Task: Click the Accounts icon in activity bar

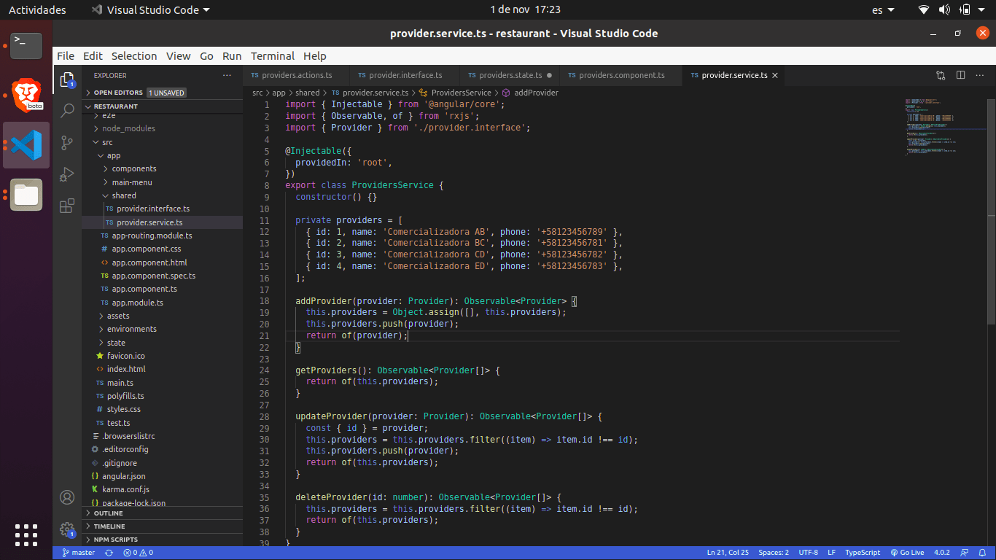Action: (x=67, y=497)
